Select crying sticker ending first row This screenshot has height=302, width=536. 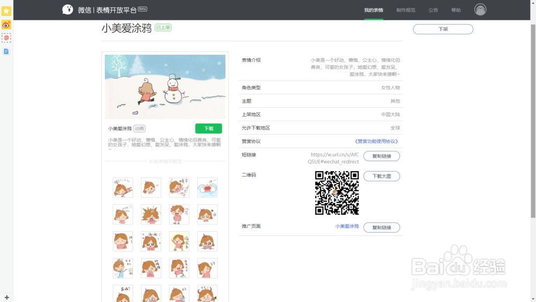pyautogui.click(x=207, y=187)
